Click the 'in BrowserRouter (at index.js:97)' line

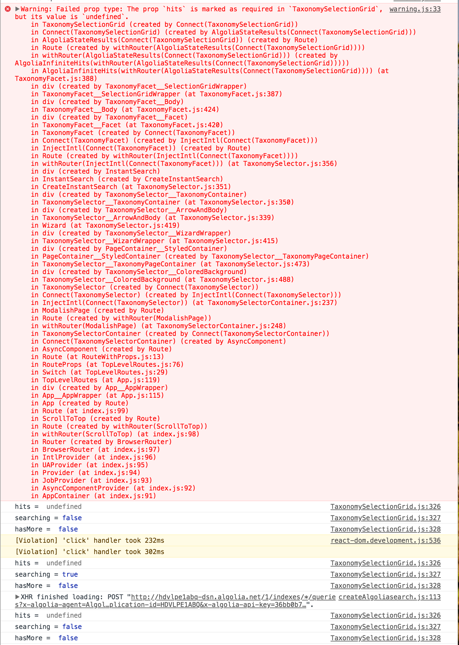95,449
